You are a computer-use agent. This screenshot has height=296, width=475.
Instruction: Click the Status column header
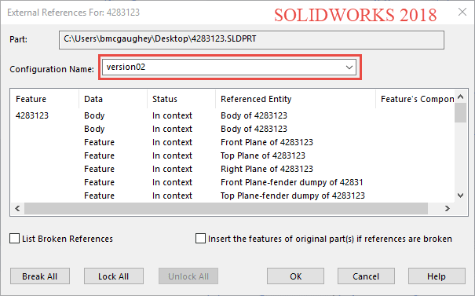tap(181, 99)
